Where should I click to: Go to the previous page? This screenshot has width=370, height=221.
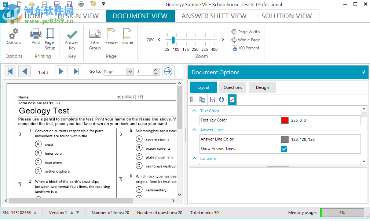point(25,71)
